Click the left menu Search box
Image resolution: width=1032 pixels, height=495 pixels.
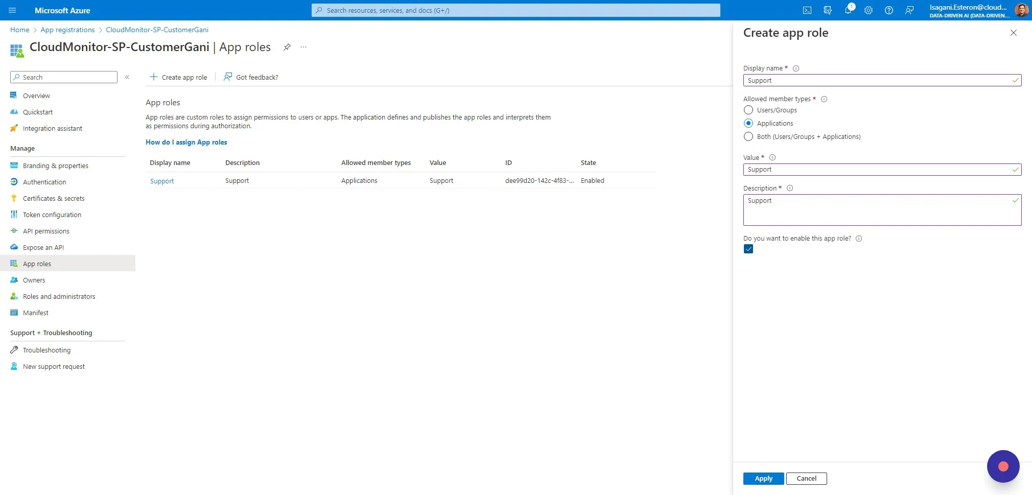click(x=64, y=77)
